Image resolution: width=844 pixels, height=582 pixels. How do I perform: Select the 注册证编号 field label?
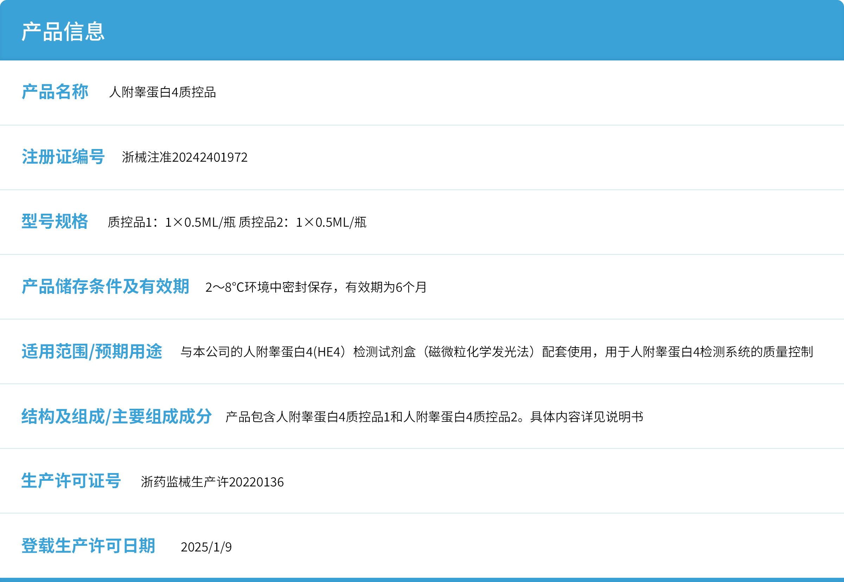click(63, 157)
